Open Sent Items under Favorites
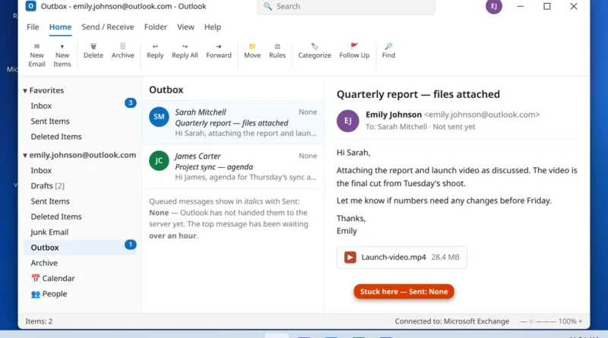The image size is (608, 338). pyautogui.click(x=81, y=121)
